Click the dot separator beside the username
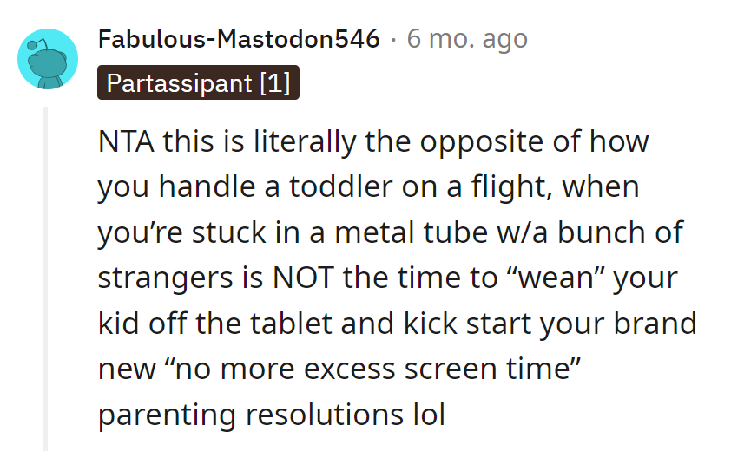Viewport: 731px width, 451px height. click(393, 39)
